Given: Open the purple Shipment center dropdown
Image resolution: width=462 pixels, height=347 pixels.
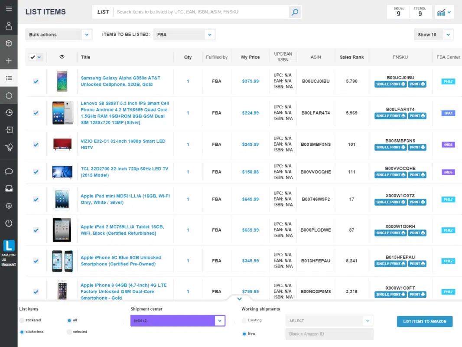Looking at the screenshot, I should coord(178,321).
